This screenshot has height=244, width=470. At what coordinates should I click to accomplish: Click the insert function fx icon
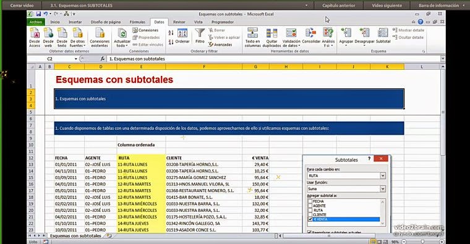[x=103, y=59]
